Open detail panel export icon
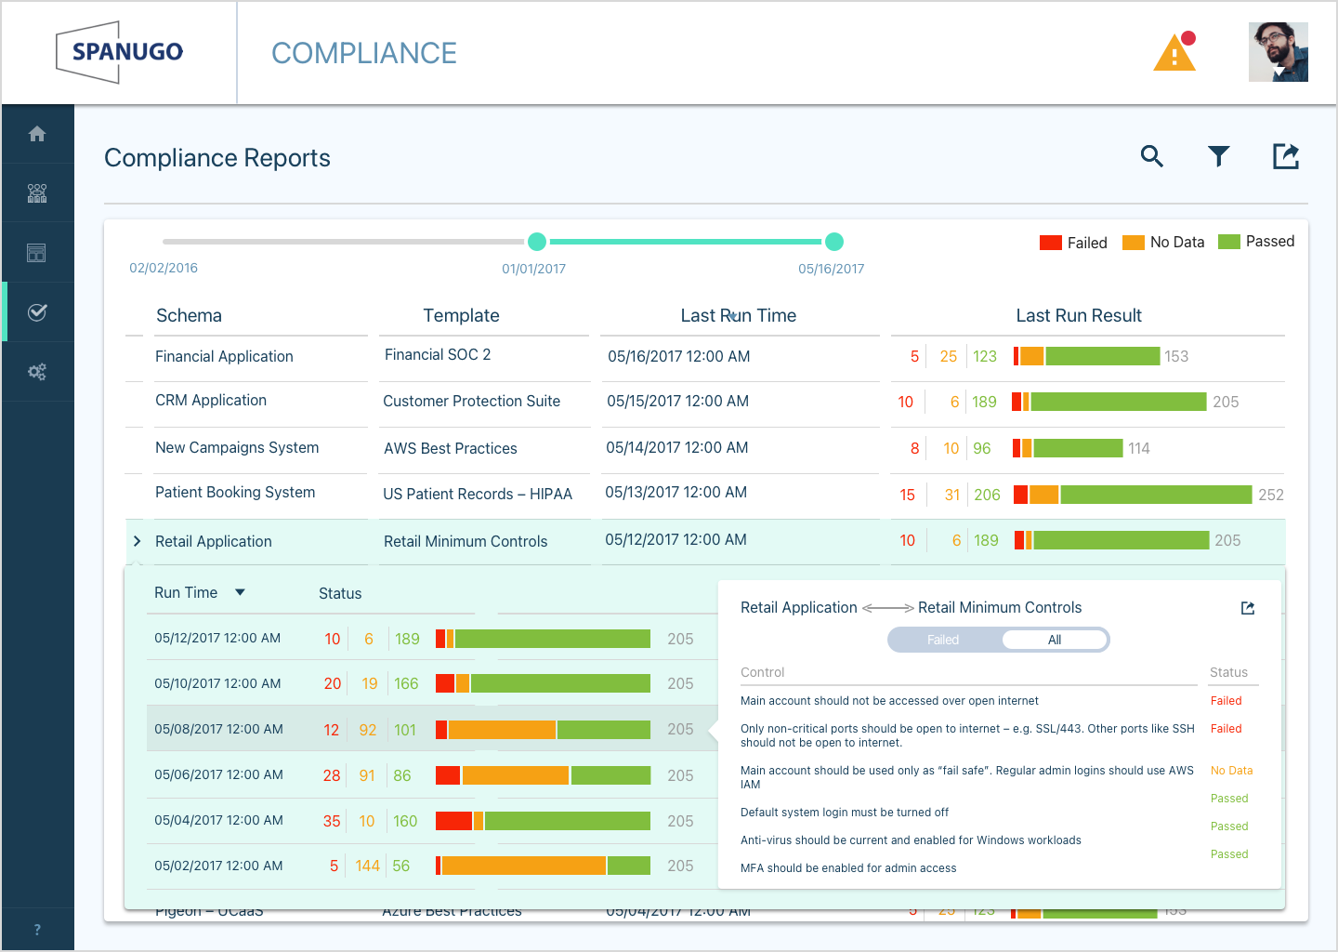Image resolution: width=1338 pixels, height=952 pixels. pyautogui.click(x=1248, y=608)
